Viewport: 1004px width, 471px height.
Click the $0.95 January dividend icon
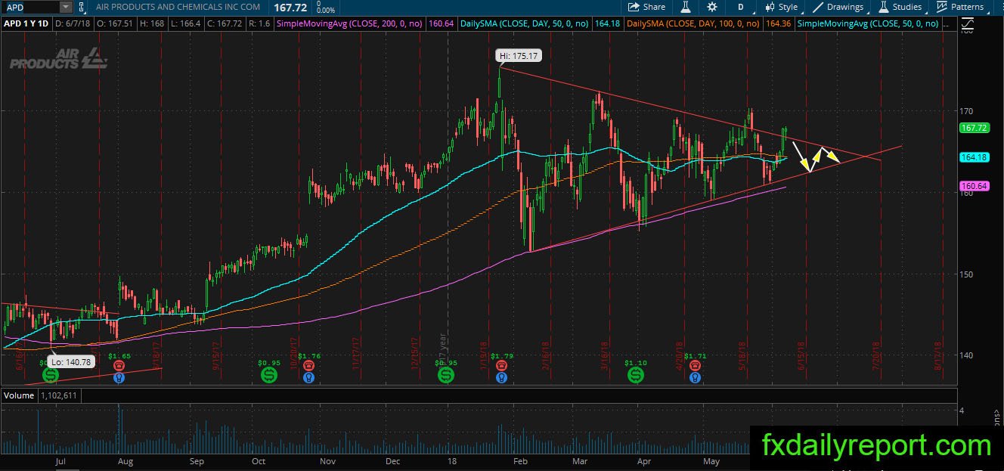click(446, 375)
